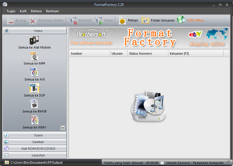233x166 pixels.
Task: Expand the Gambar category
Action: point(35,142)
